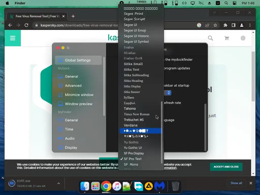Click the Apple menu logo
260x195 pixels.
click(x=7, y=3)
